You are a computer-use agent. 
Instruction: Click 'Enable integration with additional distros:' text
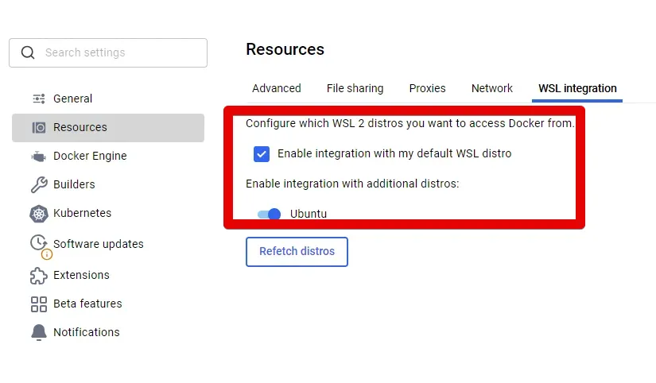352,184
